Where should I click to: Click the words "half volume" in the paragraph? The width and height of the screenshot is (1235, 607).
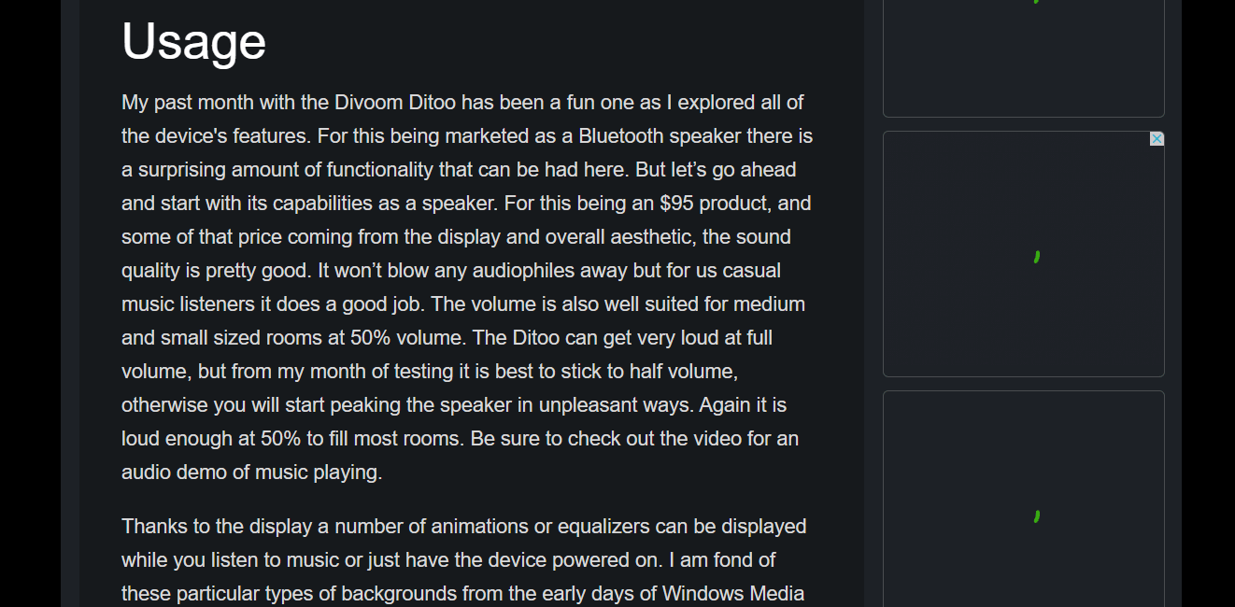click(x=683, y=372)
